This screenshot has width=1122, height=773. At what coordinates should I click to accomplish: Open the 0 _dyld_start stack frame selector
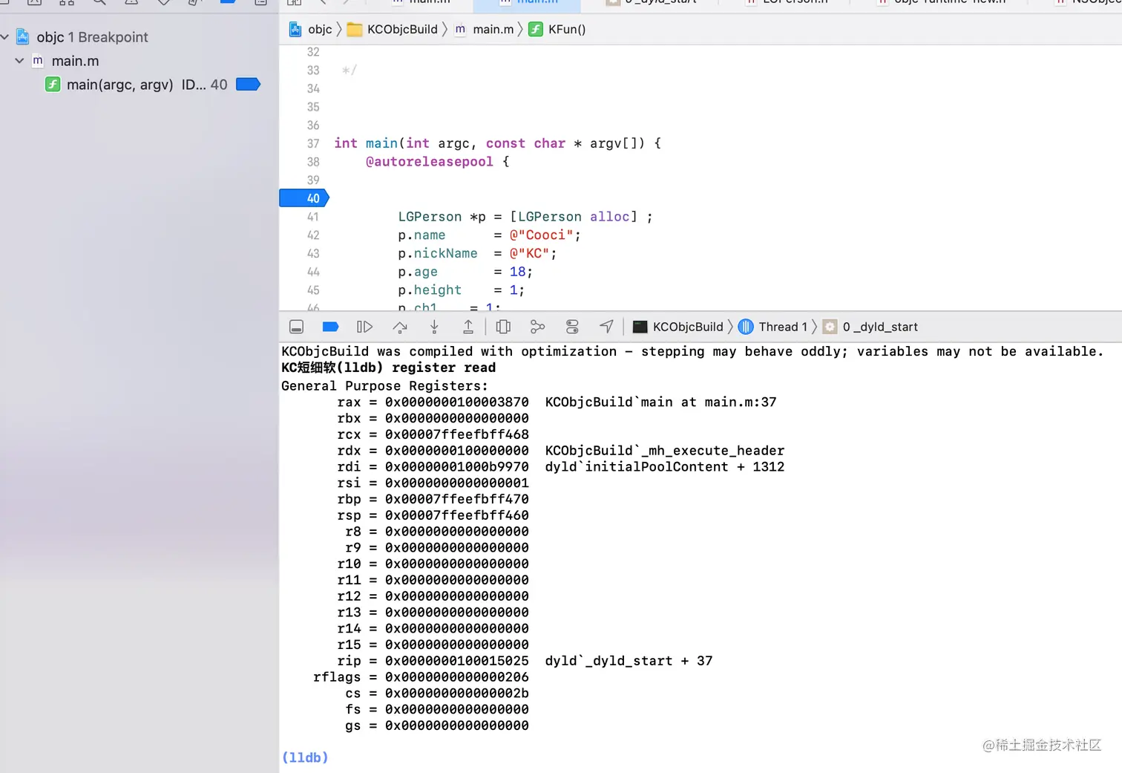[x=870, y=327]
